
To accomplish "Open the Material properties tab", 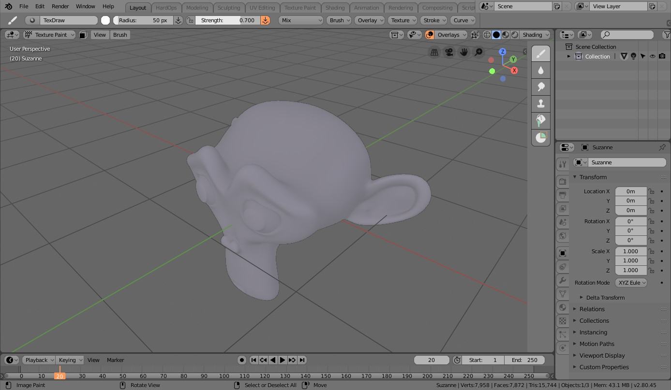I will pos(562,307).
